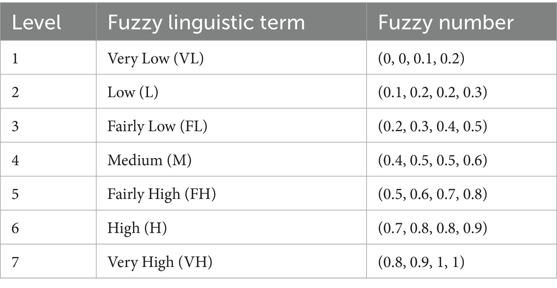Click level number 7 in the table
The image size is (557, 288).
[x=16, y=261]
